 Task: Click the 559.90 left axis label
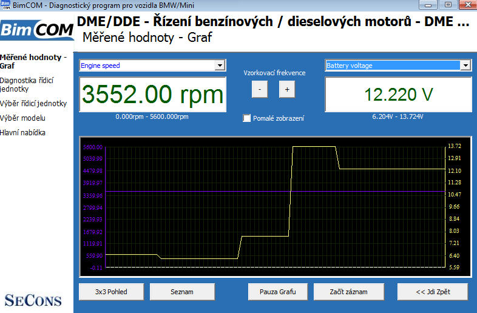[94, 256]
